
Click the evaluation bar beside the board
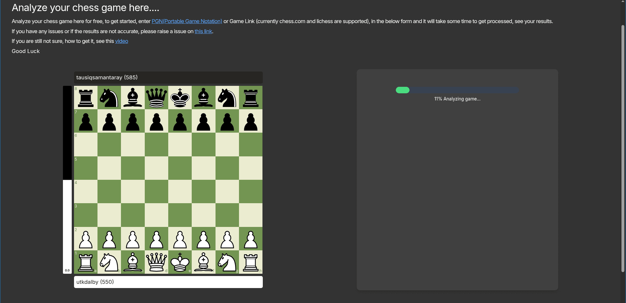67,179
